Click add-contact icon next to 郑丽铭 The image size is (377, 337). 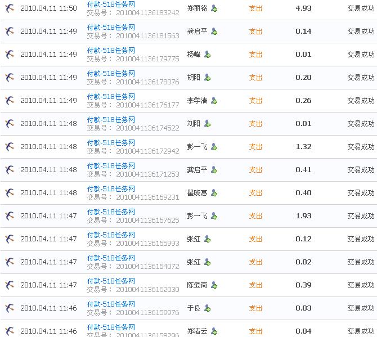pos(214,8)
